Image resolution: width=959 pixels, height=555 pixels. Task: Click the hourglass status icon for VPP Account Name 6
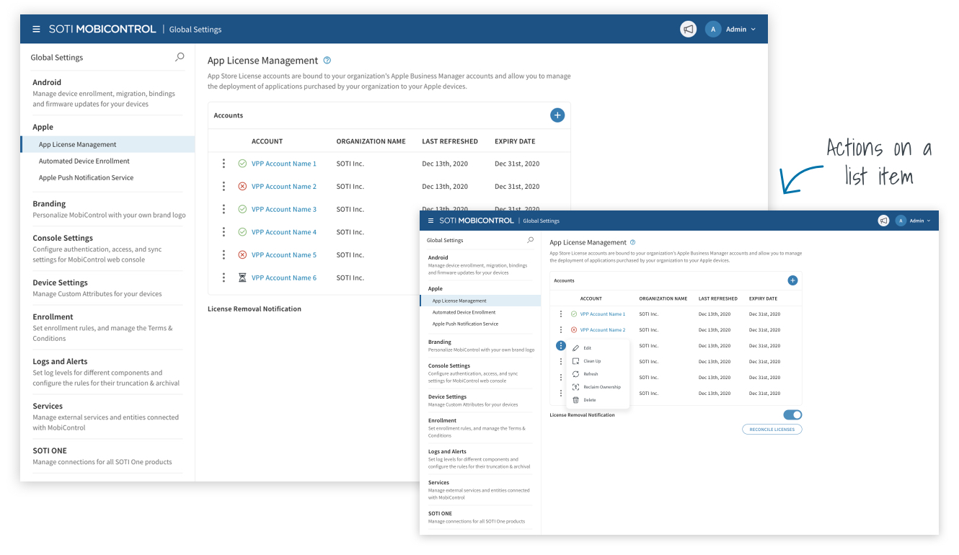242,277
